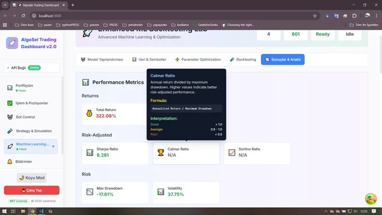Click the Machine Learning rocket icon
Screen dimensions: 382x215
tap(10, 147)
